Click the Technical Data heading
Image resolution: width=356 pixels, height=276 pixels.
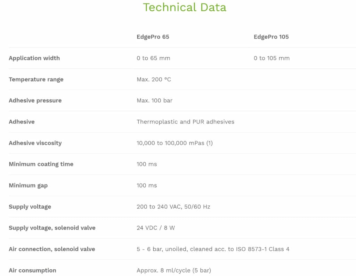185,7
